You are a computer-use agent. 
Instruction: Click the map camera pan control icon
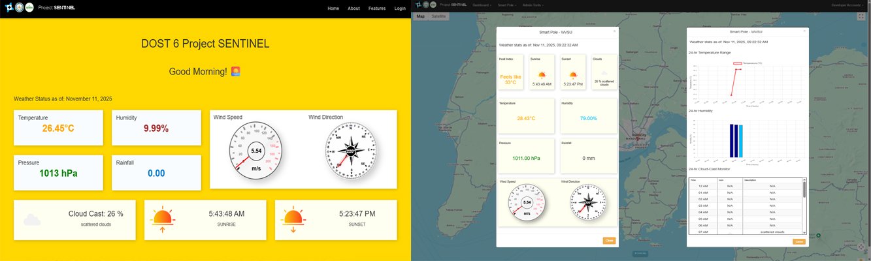coord(861,247)
